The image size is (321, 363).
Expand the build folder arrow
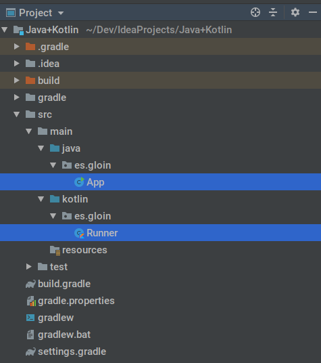(16, 81)
